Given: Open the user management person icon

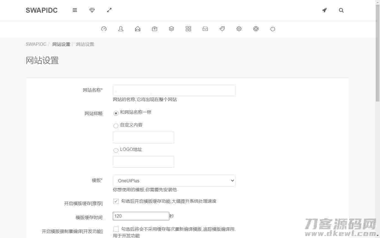Looking at the screenshot, I should point(121,29).
